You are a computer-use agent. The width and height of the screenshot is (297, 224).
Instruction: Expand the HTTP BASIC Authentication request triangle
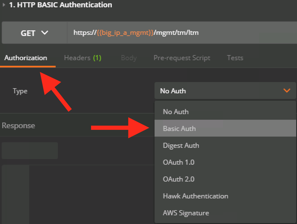click(4, 5)
